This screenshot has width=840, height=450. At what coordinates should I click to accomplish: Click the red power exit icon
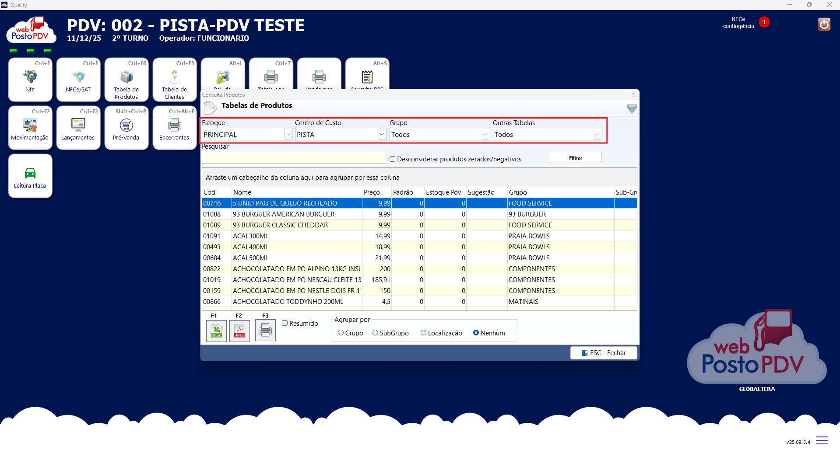[x=824, y=24]
